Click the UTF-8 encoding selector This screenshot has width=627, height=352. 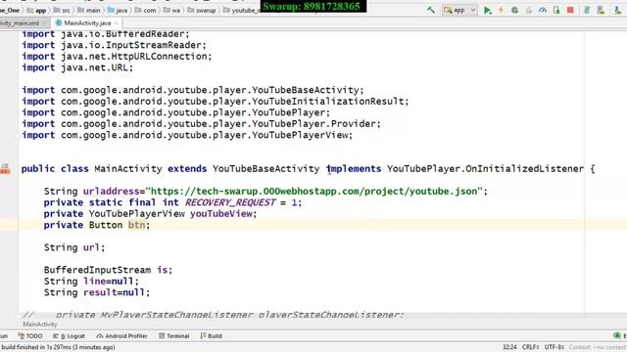point(555,347)
